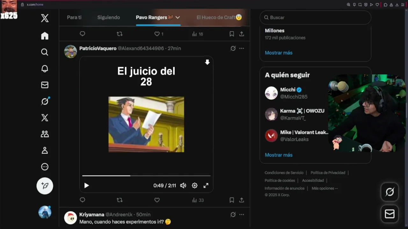This screenshot has height=229, width=408.
Task: Switch to Para ti tab
Action: (x=74, y=17)
